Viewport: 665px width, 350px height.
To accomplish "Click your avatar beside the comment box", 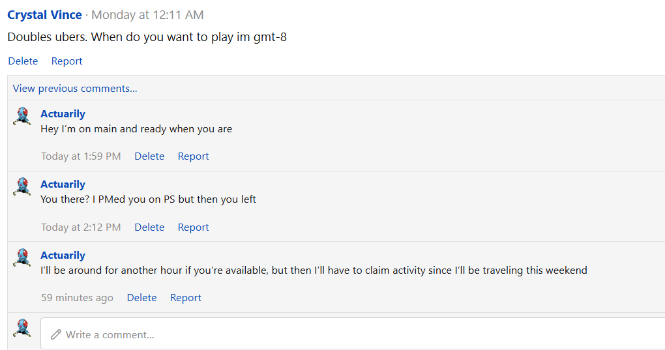I will pos(22,328).
